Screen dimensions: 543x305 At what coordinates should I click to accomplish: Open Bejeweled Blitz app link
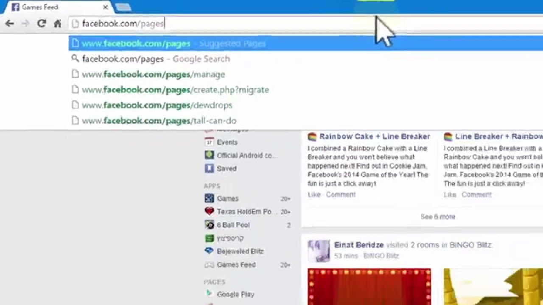click(x=240, y=251)
